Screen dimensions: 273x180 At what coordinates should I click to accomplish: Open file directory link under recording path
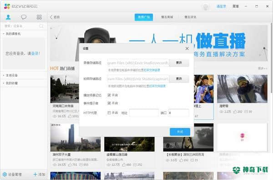(x=152, y=70)
